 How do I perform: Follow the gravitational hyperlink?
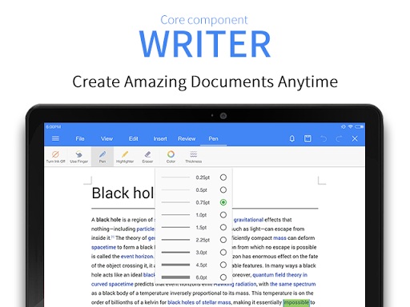pyautogui.click(x=248, y=220)
